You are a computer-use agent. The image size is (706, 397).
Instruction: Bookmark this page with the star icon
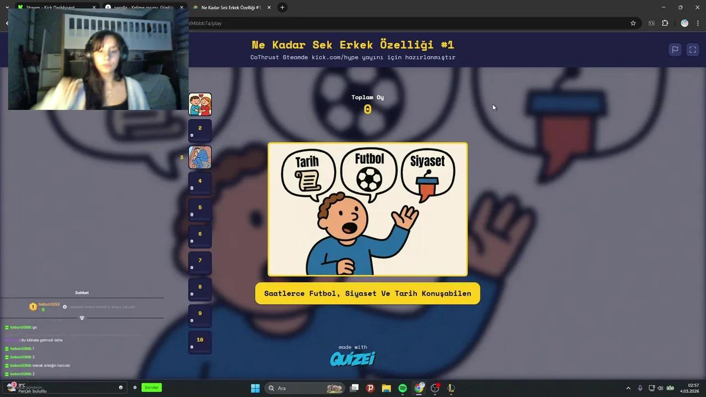click(633, 23)
